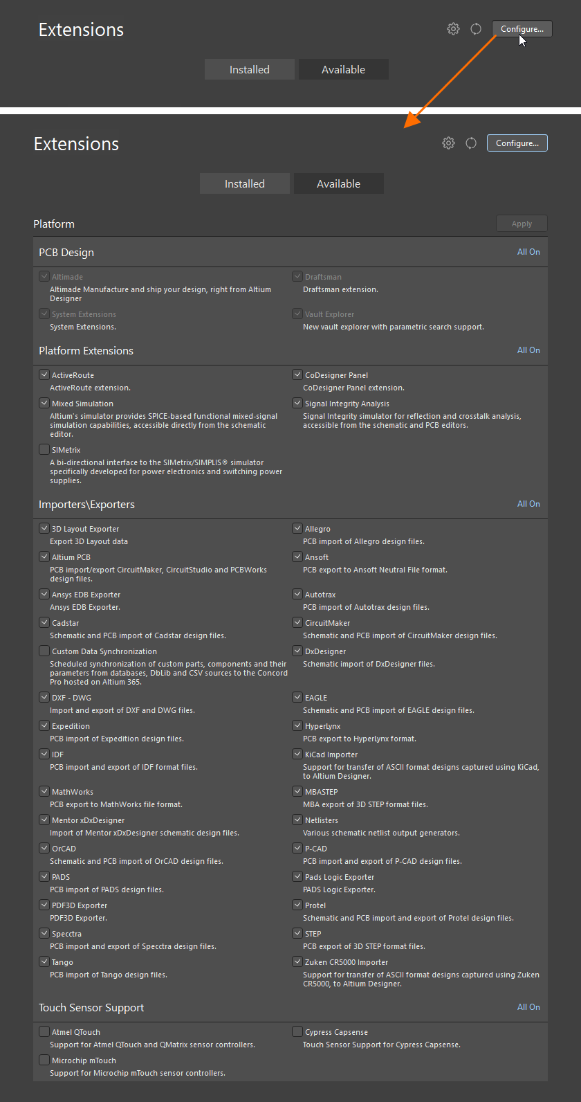This screenshot has width=581, height=1102.
Task: Click the refresh icon beside the highlighted Configure button
Action: tap(471, 143)
